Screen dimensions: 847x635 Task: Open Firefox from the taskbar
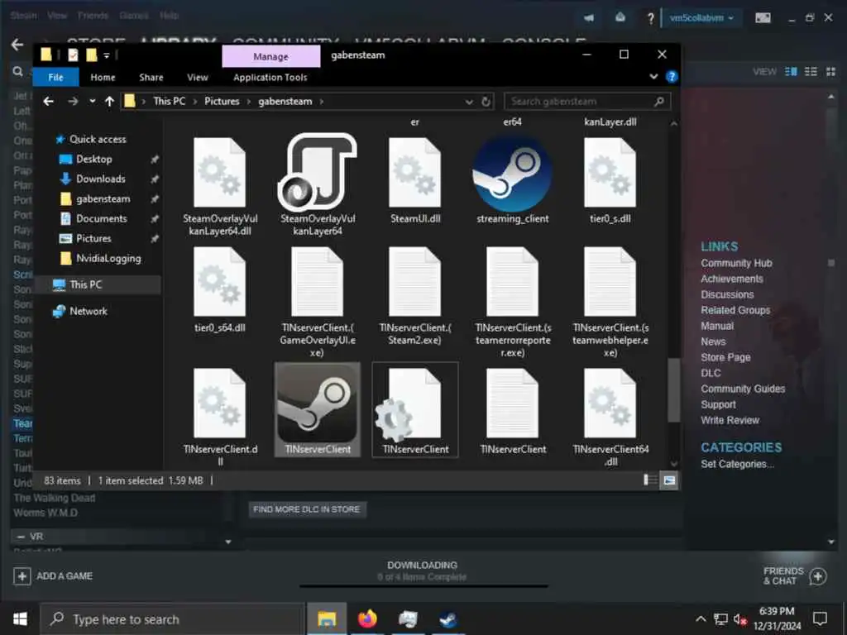point(367,618)
